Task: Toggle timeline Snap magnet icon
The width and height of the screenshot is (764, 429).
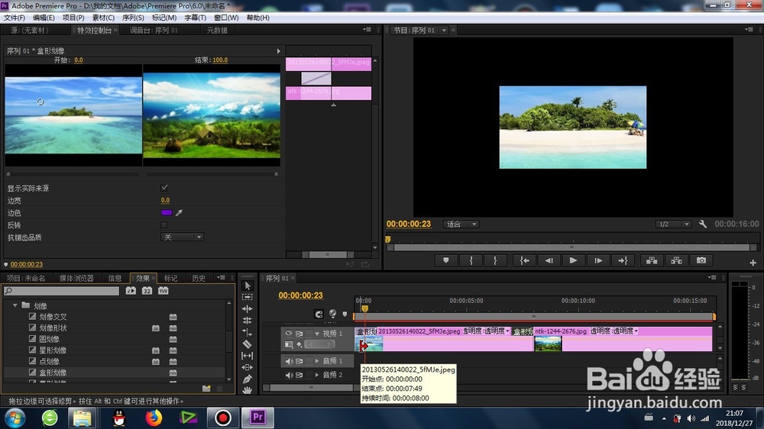Action: (319, 314)
